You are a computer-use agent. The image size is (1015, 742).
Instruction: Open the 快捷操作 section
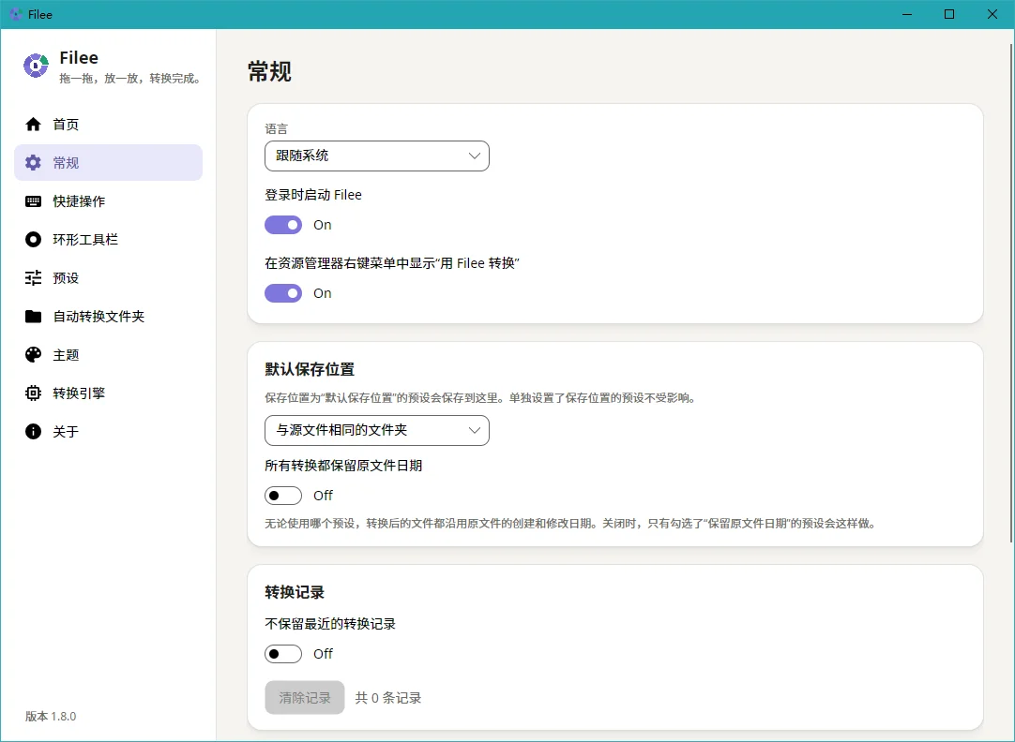pyautogui.click(x=108, y=201)
